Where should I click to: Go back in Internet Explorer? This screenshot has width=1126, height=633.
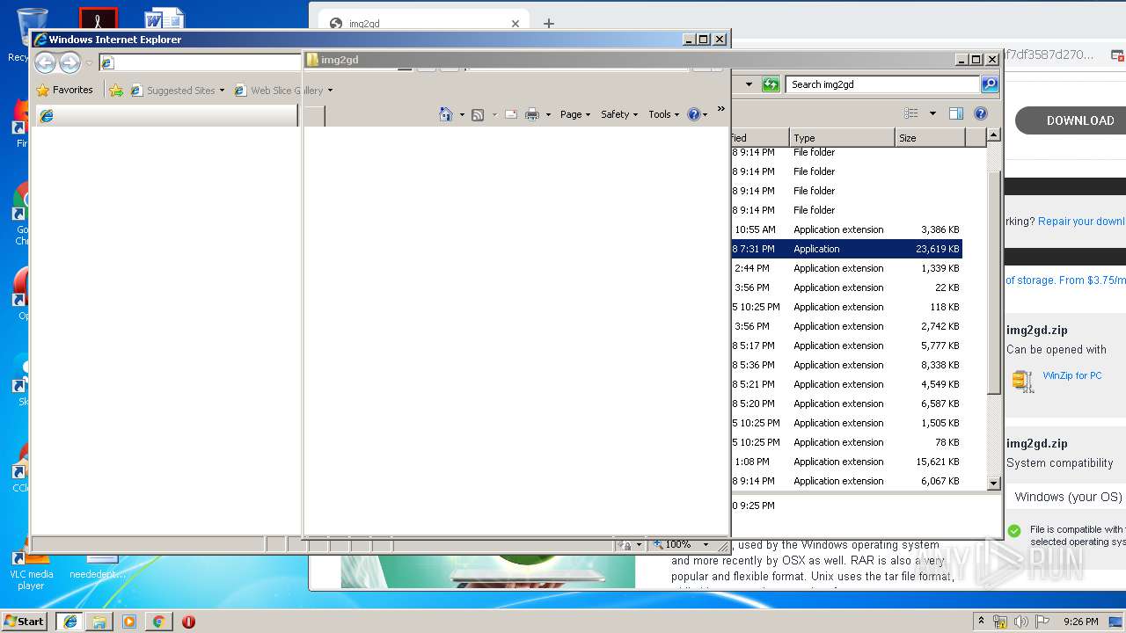point(45,62)
